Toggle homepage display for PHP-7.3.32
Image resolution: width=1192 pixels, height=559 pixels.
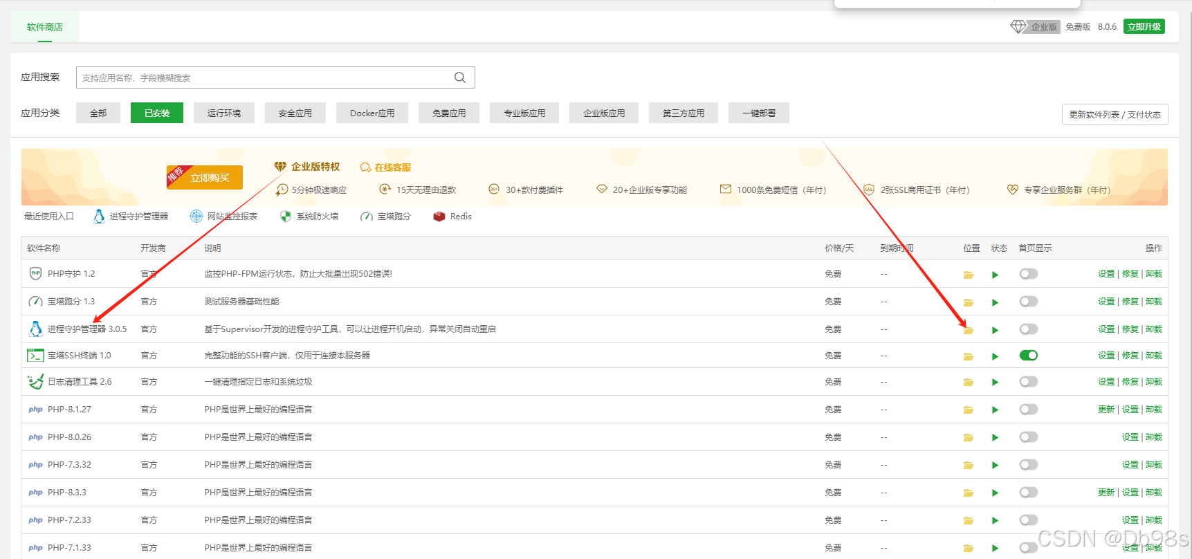click(1029, 465)
